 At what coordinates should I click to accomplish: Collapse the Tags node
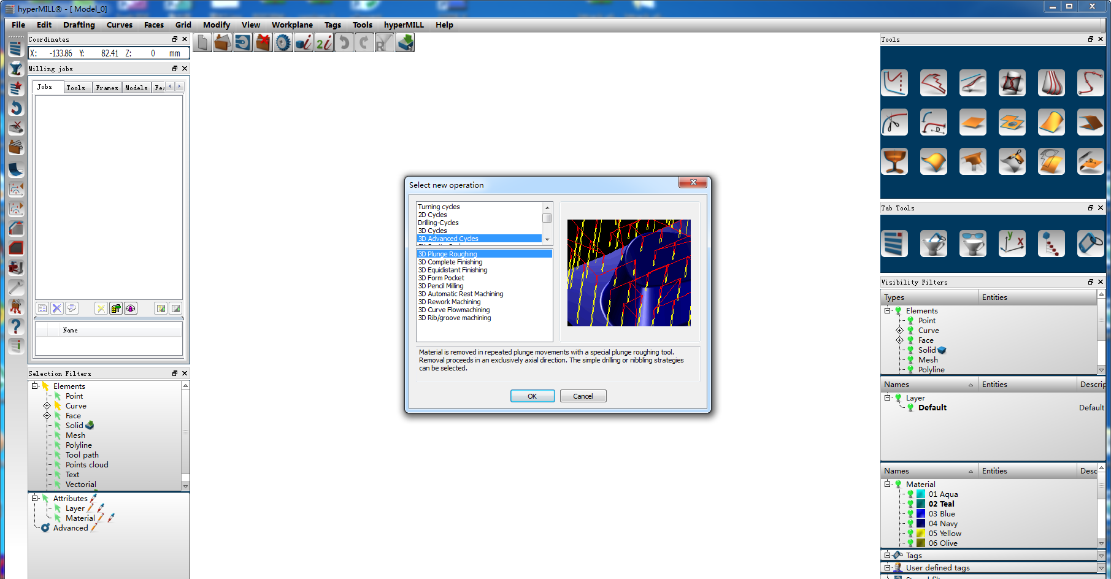(x=887, y=556)
